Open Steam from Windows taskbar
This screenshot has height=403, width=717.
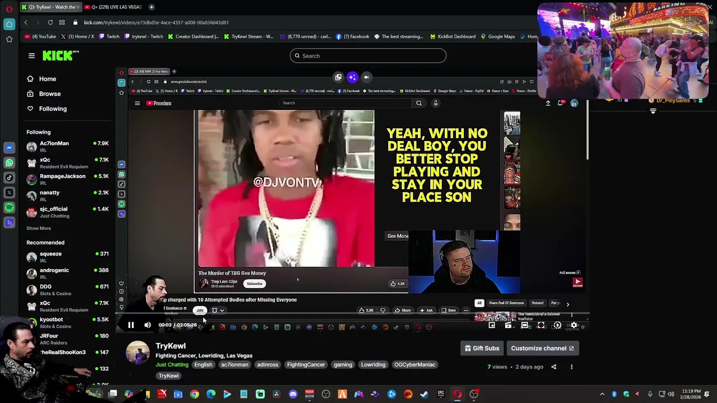[424, 394]
